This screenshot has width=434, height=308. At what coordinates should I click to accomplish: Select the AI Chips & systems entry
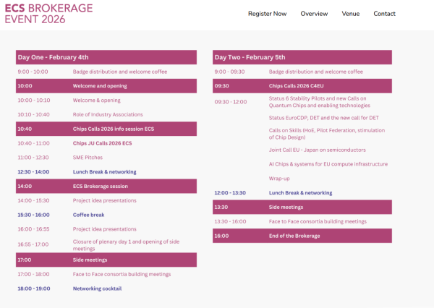(328, 164)
